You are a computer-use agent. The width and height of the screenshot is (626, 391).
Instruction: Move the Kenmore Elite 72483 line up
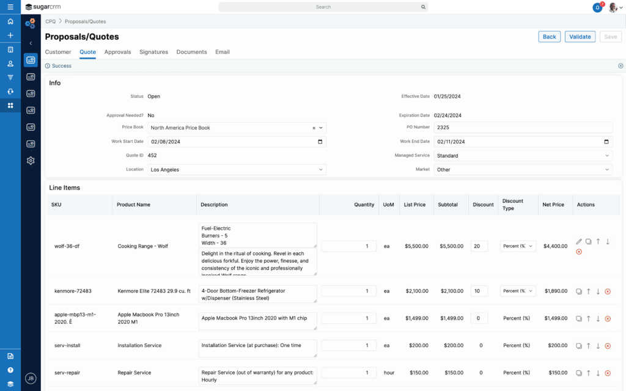coord(589,291)
